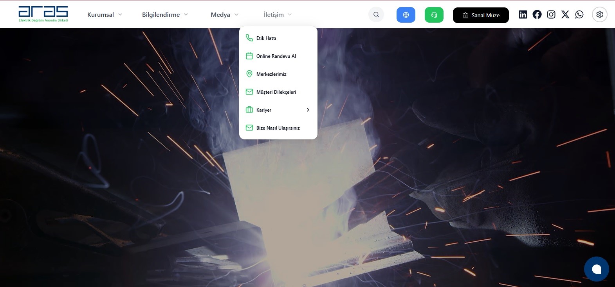Expand the Bilgilendirme dropdown menu
Image resolution: width=615 pixels, height=287 pixels.
click(x=165, y=14)
